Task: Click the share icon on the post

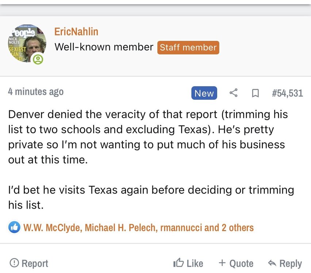Action: point(234,93)
